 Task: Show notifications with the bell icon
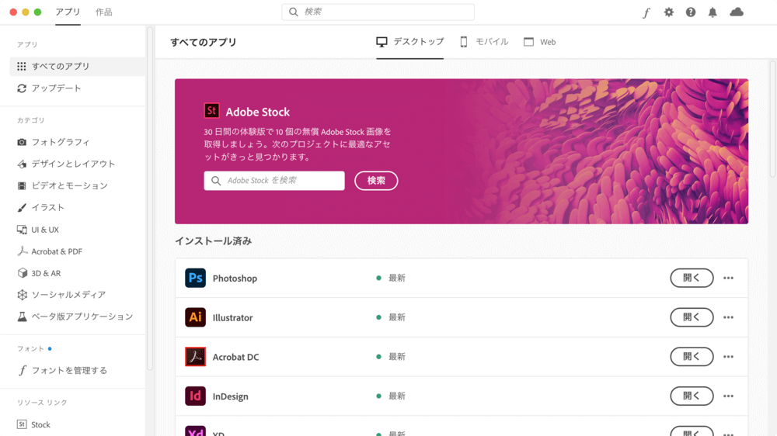click(712, 12)
